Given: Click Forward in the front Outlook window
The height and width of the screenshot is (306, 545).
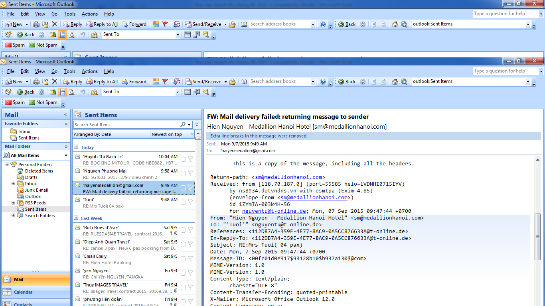Looking at the screenshot, I should point(134,81).
